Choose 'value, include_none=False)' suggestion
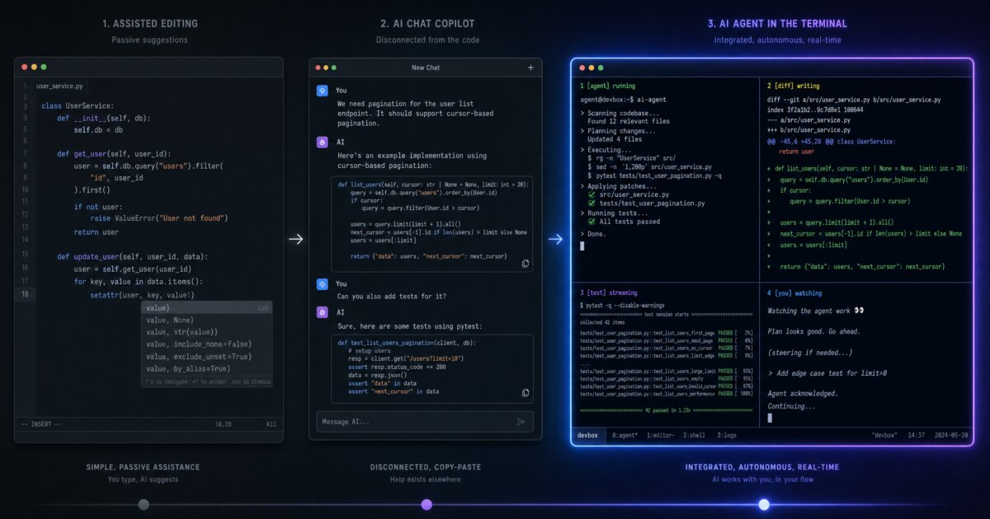 (x=206, y=344)
